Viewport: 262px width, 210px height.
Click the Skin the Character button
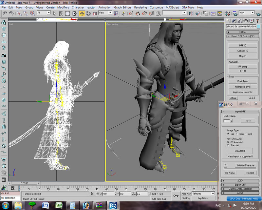pyautogui.click(x=245, y=165)
